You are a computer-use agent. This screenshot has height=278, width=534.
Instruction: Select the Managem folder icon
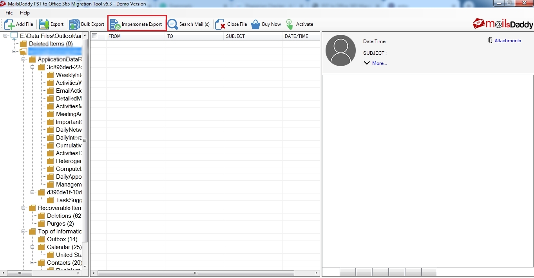(x=51, y=184)
